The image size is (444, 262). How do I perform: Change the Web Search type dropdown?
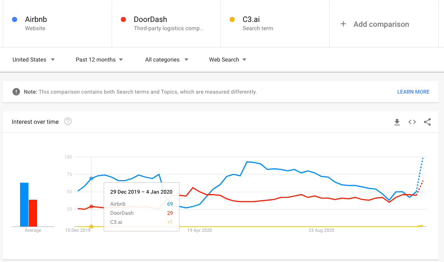(x=227, y=60)
